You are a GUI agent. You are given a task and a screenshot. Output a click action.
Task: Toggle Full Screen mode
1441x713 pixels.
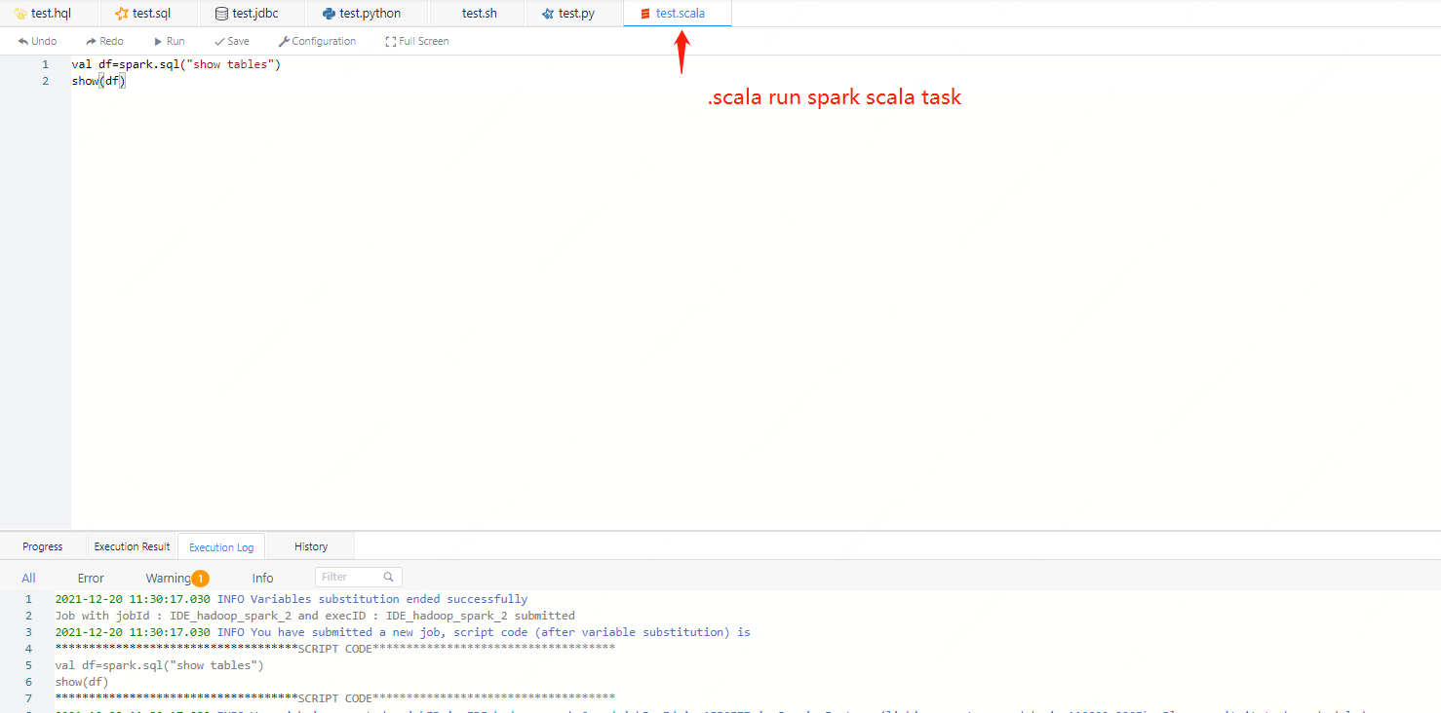click(x=417, y=42)
